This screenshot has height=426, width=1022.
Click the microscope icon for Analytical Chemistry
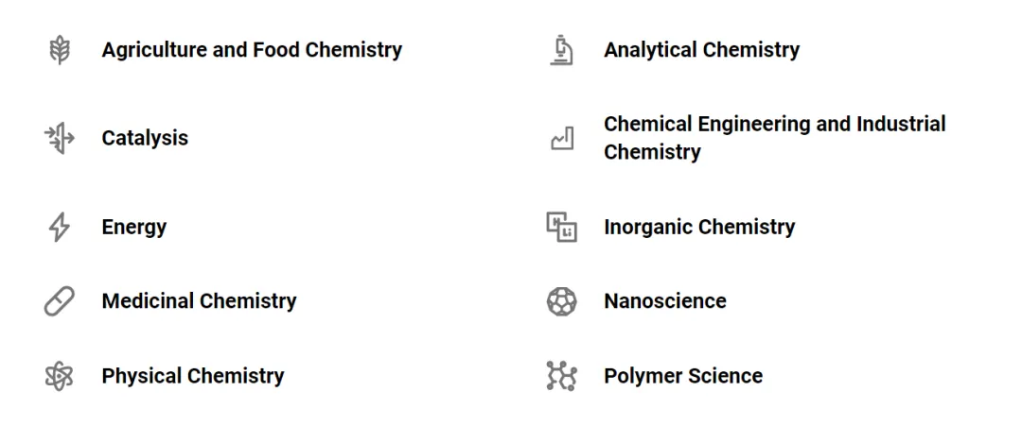[561, 50]
